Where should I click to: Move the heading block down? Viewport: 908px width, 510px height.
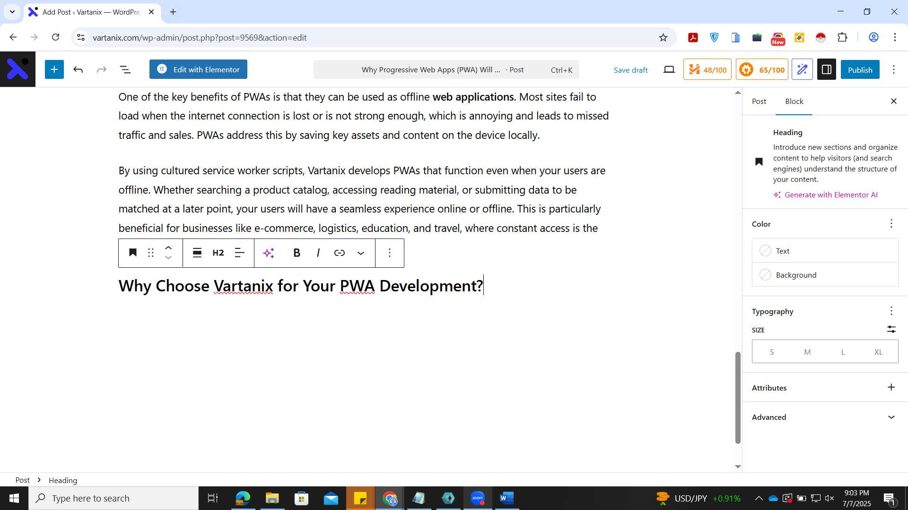(x=168, y=258)
